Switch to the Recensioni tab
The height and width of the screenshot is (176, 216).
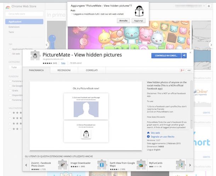64,70
